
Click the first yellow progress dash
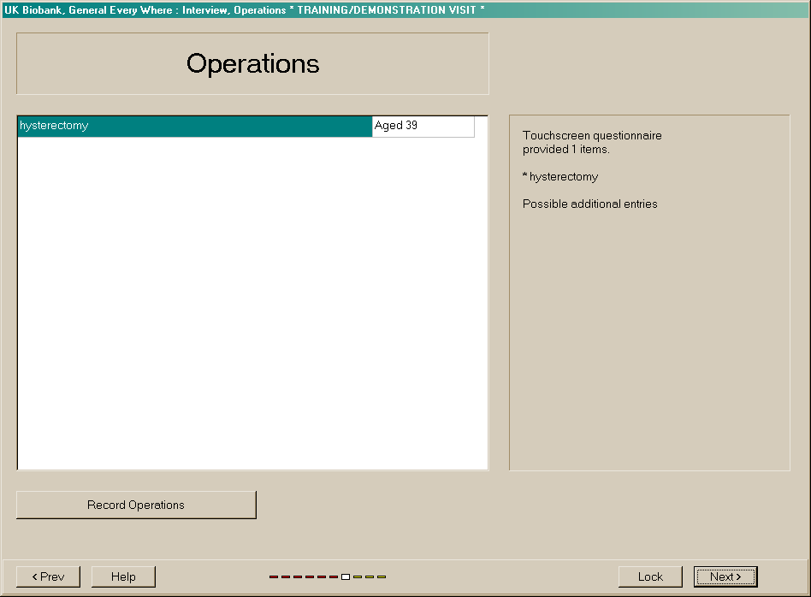[358, 577]
